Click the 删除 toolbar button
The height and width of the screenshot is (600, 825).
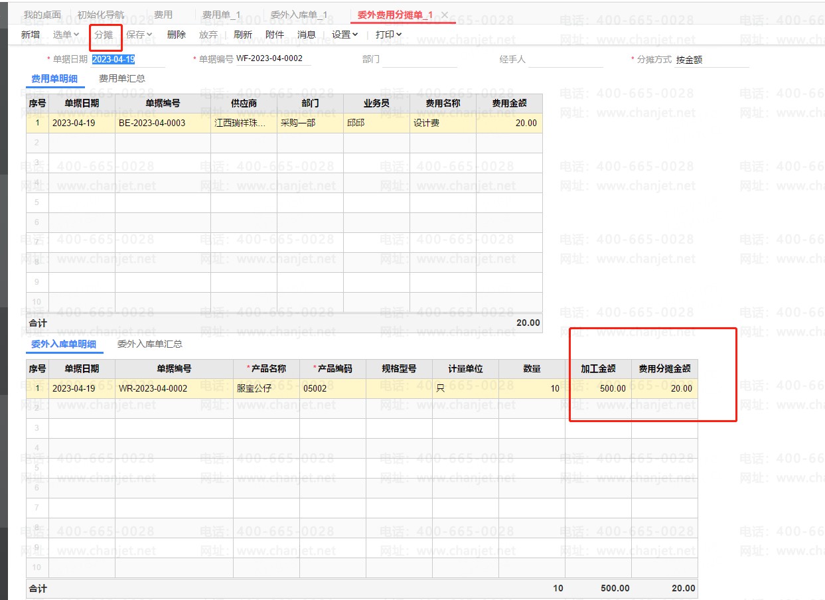[x=177, y=35]
